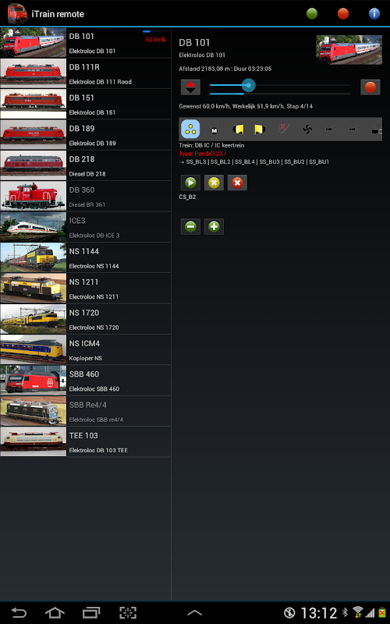Open Android recent apps button
The width and height of the screenshot is (390, 624).
click(91, 612)
